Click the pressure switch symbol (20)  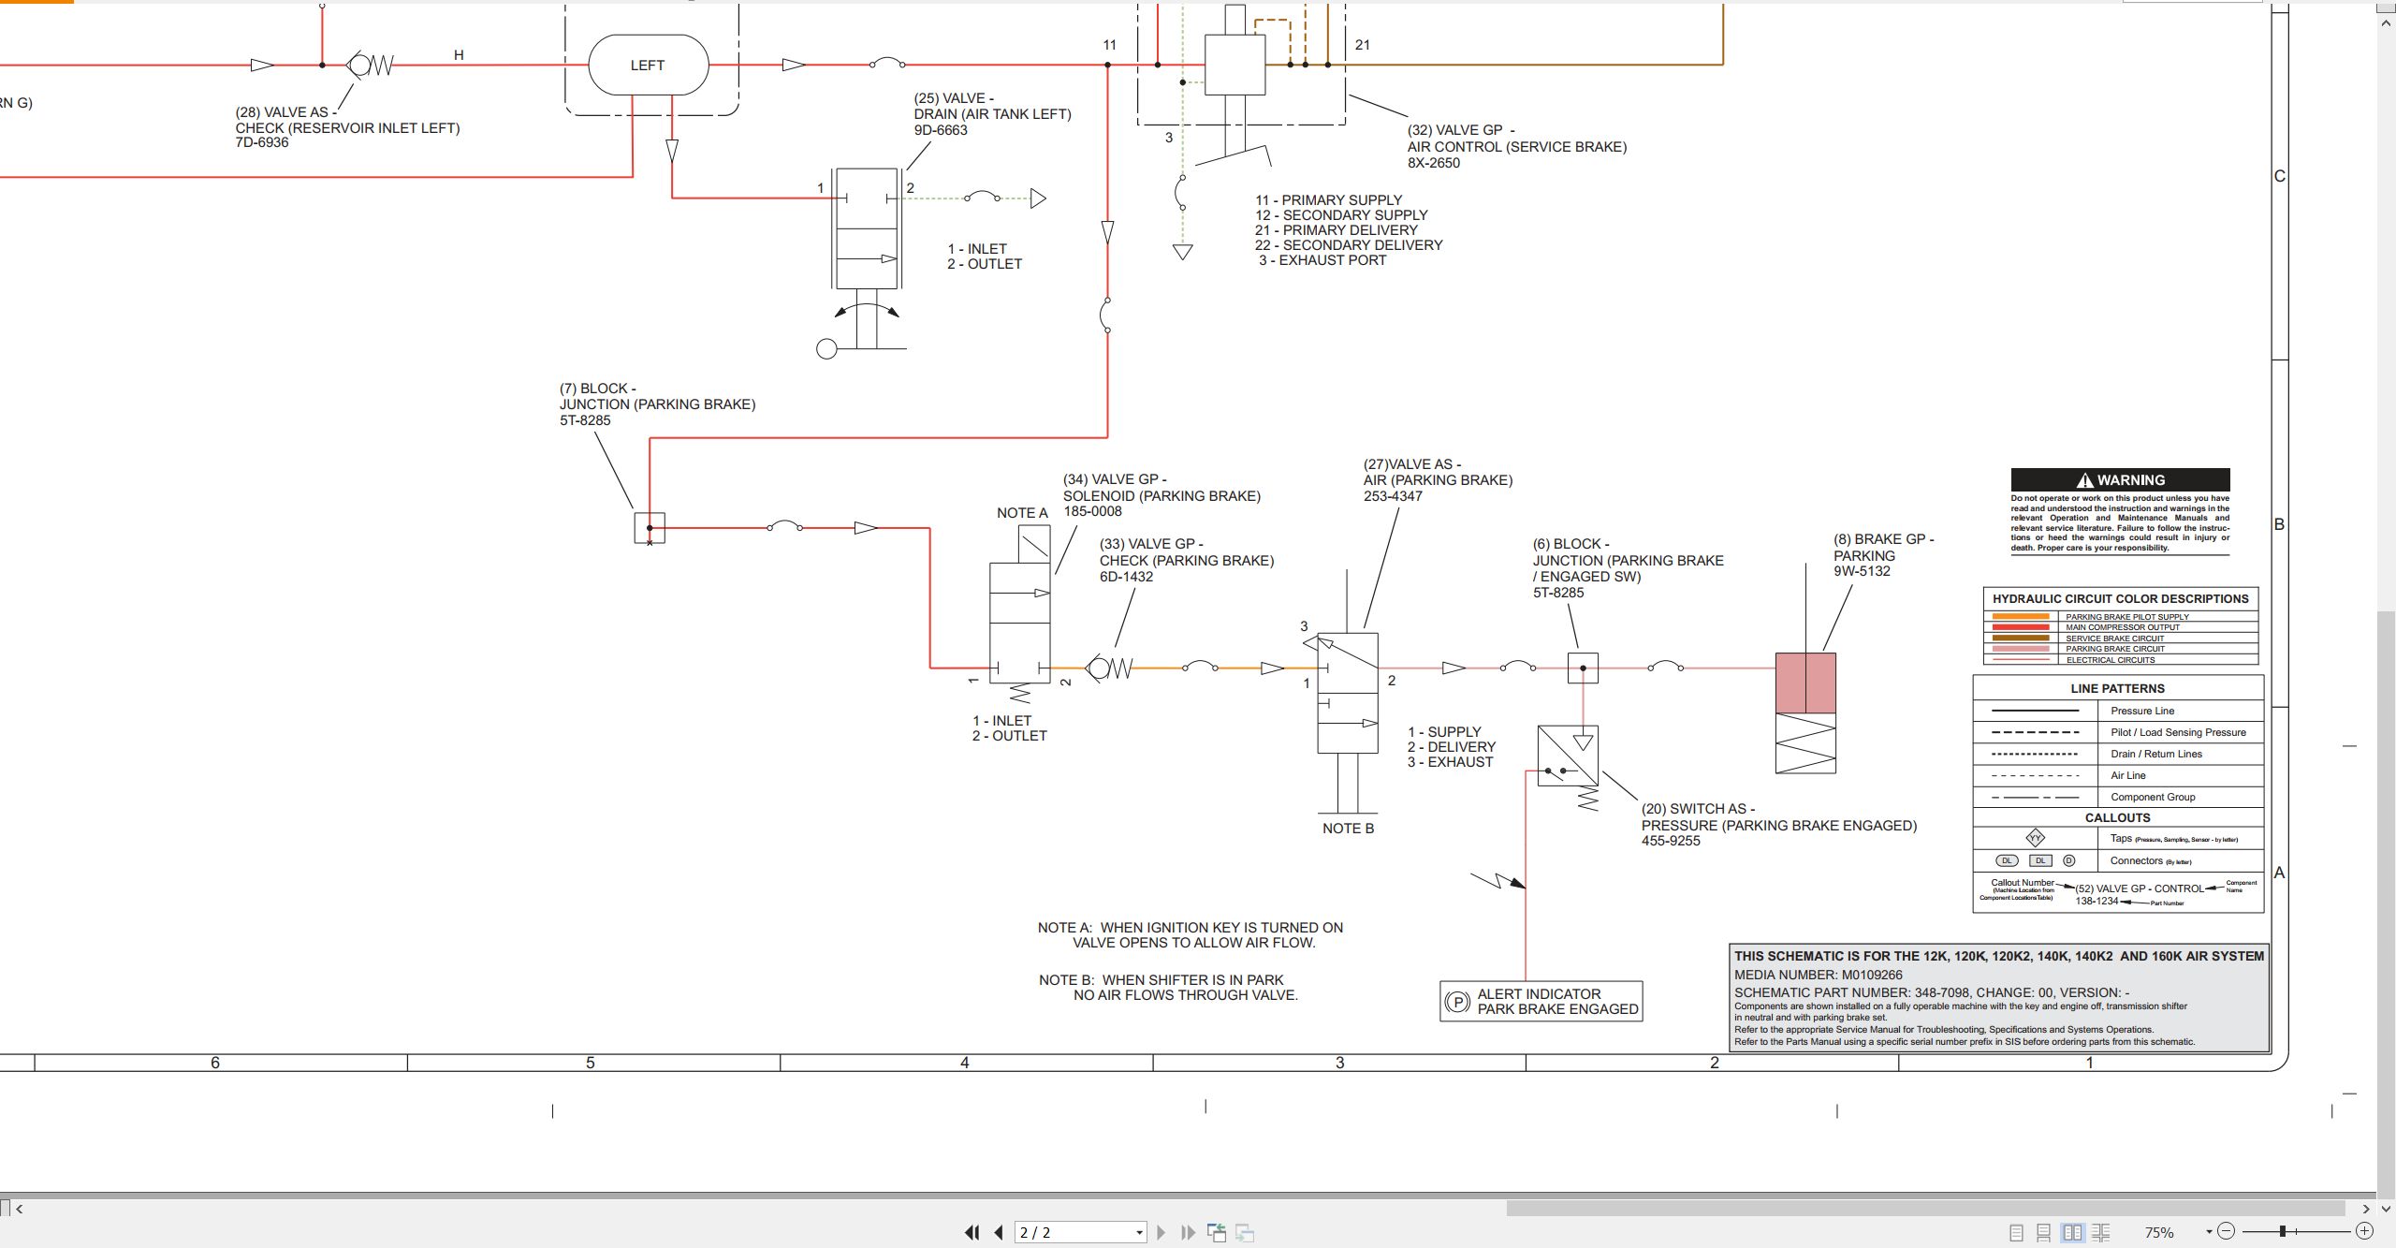click(x=1568, y=756)
